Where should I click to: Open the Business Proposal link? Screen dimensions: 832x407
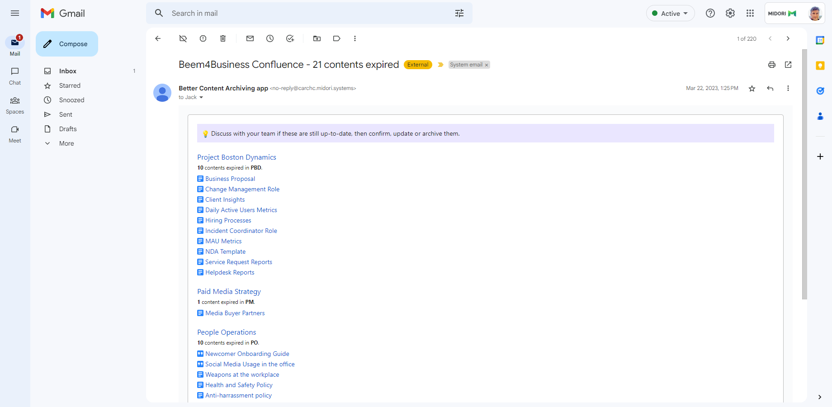tap(230, 179)
